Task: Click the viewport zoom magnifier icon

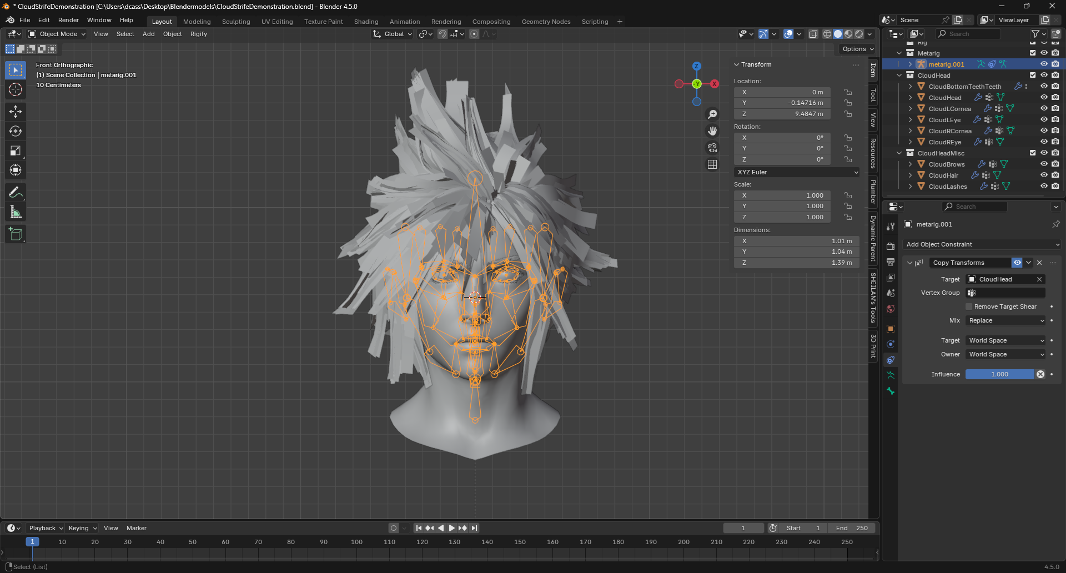Action: [x=712, y=114]
